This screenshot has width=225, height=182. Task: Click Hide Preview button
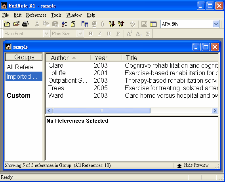tap(193, 165)
